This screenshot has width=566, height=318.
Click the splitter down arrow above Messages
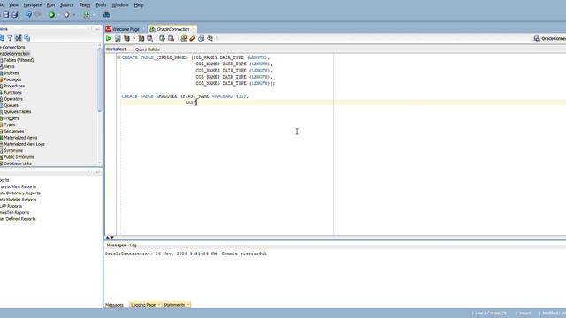[x=112, y=238]
